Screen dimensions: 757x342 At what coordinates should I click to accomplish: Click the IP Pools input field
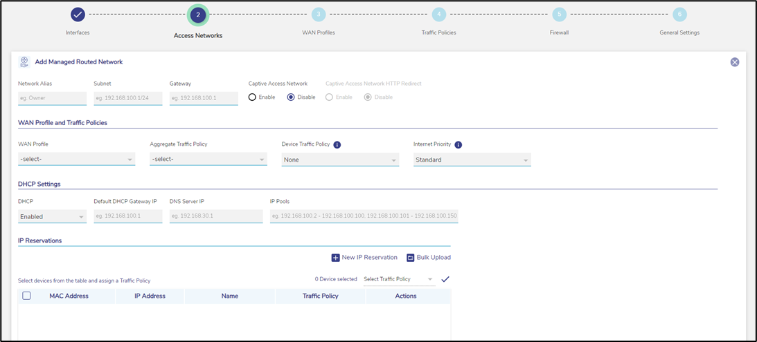pyautogui.click(x=364, y=216)
